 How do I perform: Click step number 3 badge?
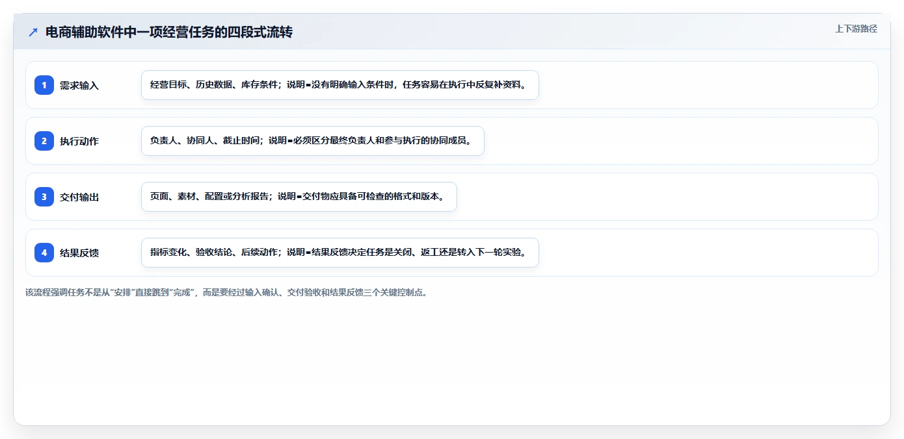coord(44,197)
